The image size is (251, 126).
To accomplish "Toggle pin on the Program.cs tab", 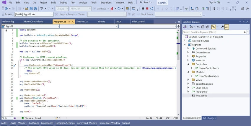I will (x=69, y=22).
